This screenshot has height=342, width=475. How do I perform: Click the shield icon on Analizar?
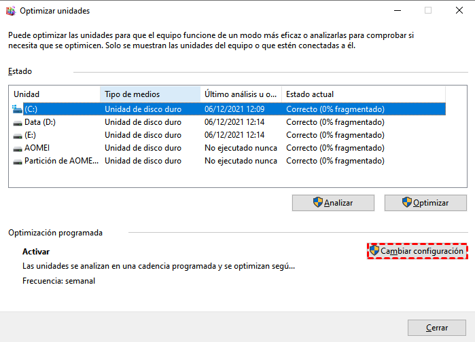tap(317, 203)
